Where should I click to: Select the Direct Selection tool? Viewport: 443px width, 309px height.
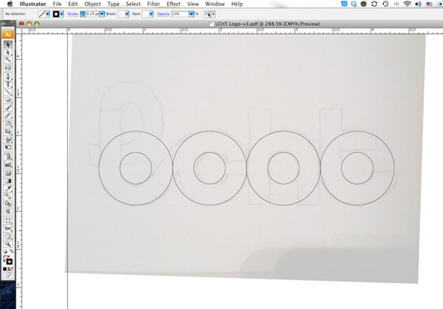[8, 52]
